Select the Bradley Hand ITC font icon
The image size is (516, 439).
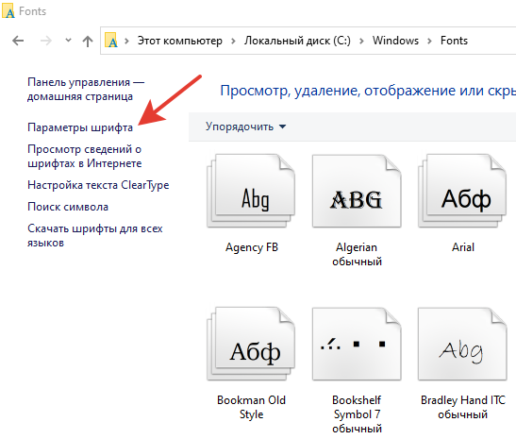point(462,344)
